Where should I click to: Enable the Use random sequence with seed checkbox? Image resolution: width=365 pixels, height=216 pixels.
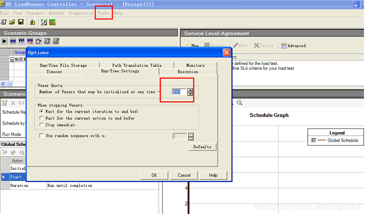(x=41, y=136)
